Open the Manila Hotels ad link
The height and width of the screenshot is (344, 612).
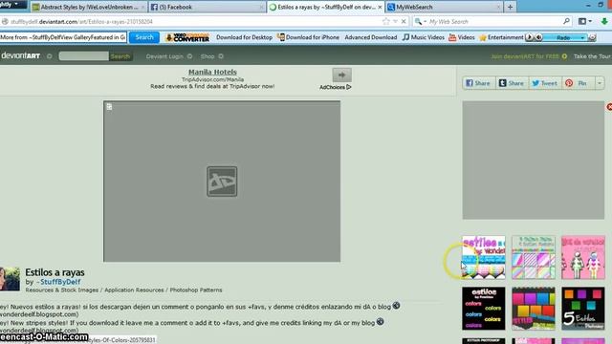click(x=212, y=72)
